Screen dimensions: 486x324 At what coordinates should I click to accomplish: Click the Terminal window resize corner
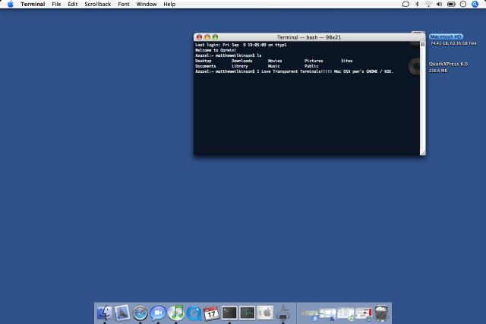[423, 153]
